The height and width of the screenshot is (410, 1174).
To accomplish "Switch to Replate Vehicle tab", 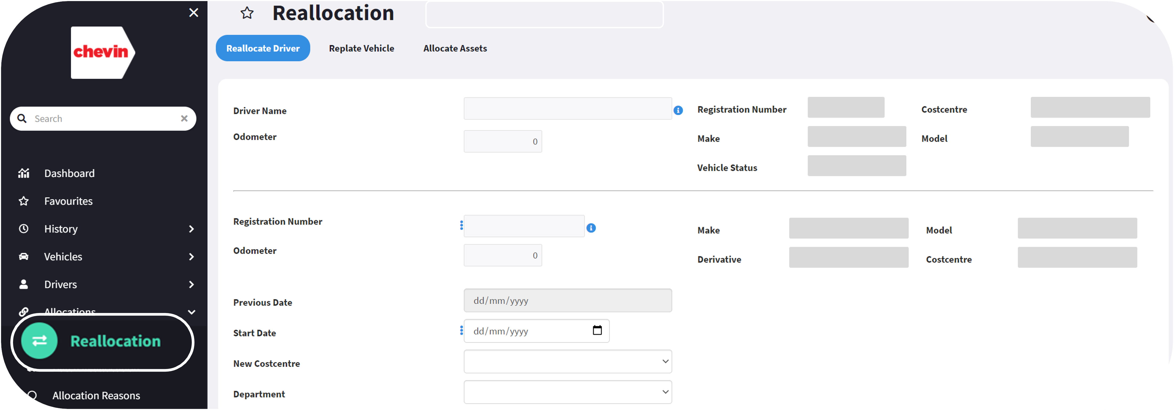I will (x=361, y=48).
